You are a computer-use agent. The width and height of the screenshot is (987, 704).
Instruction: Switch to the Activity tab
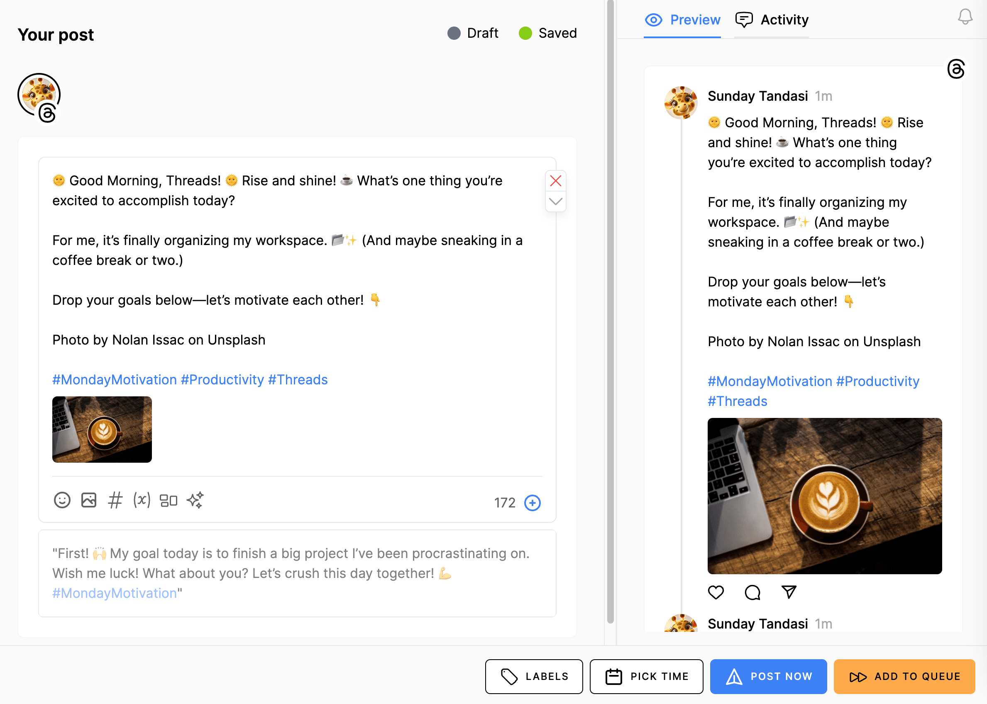tap(772, 19)
